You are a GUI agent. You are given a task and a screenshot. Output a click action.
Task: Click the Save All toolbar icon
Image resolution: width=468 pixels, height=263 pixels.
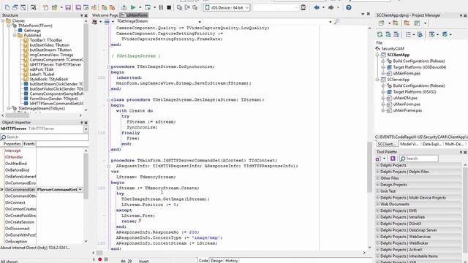pyautogui.click(x=78, y=7)
